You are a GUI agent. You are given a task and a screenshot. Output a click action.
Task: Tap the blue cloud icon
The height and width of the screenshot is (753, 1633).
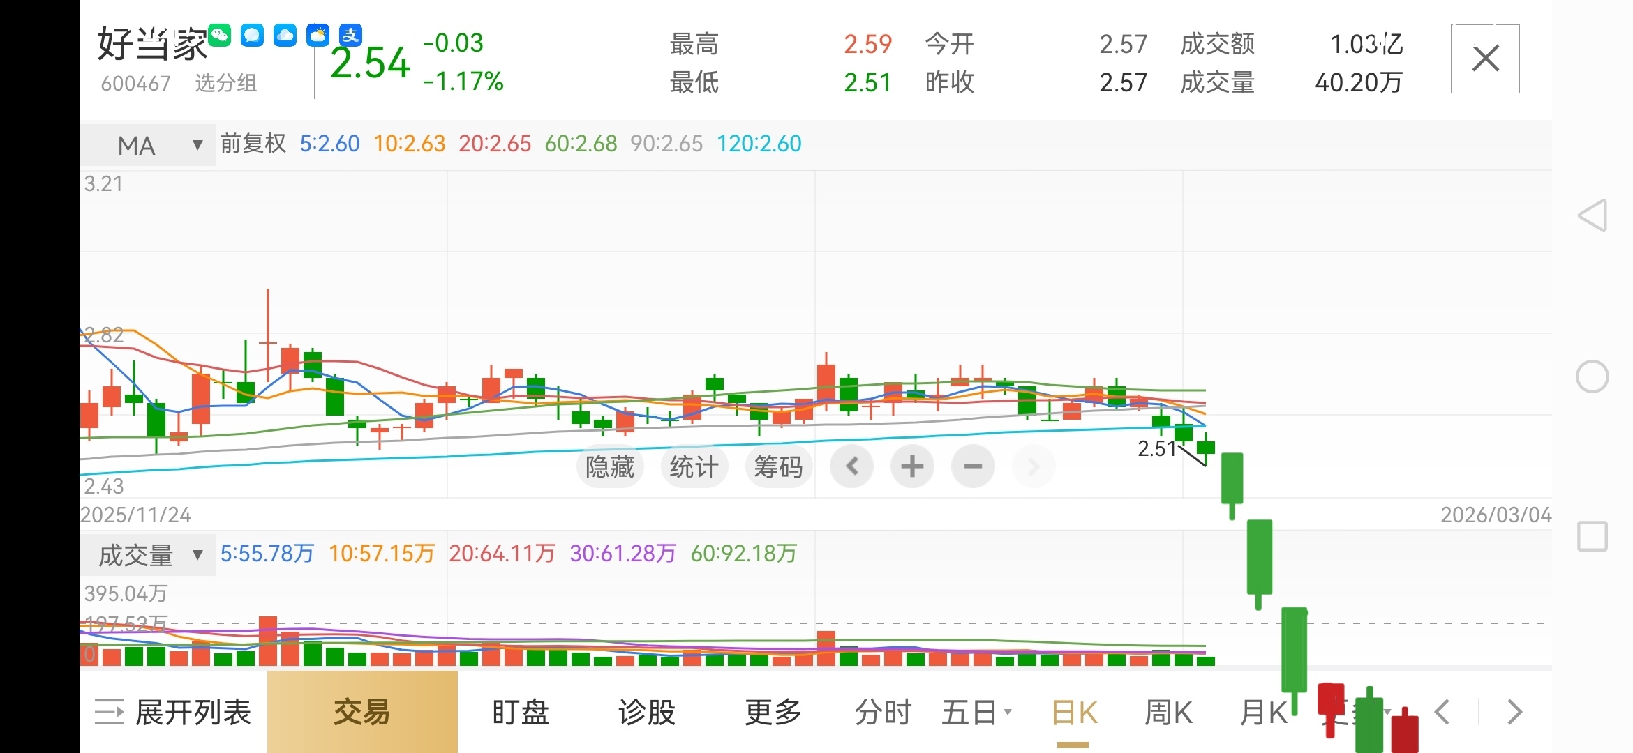pyautogui.click(x=285, y=35)
